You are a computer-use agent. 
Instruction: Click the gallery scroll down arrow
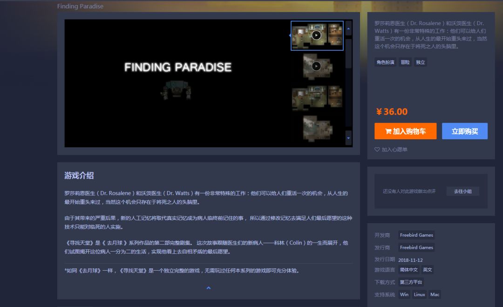(x=348, y=138)
